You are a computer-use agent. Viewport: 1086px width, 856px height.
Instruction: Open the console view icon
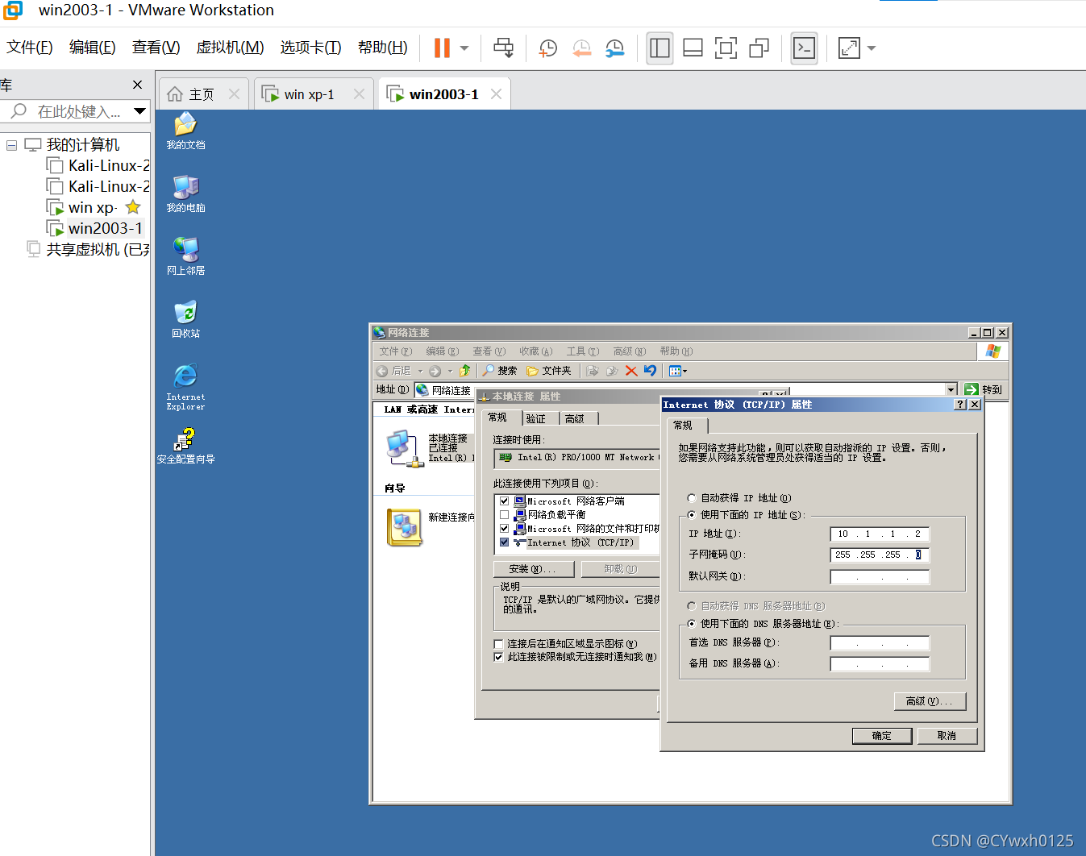804,48
